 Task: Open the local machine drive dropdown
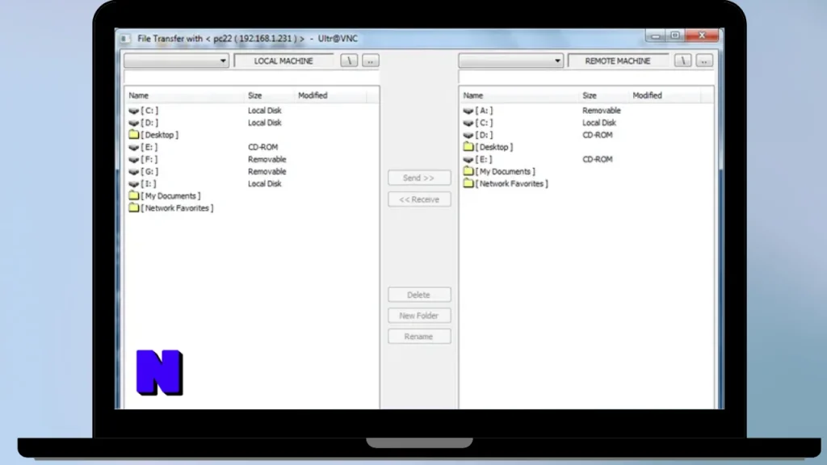click(176, 61)
